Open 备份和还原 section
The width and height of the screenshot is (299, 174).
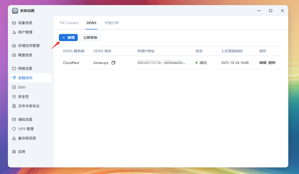(27, 138)
